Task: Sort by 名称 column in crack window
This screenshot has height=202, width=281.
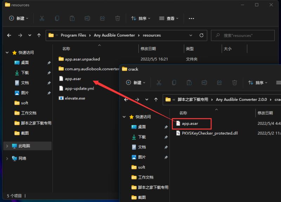Action: coord(183,113)
